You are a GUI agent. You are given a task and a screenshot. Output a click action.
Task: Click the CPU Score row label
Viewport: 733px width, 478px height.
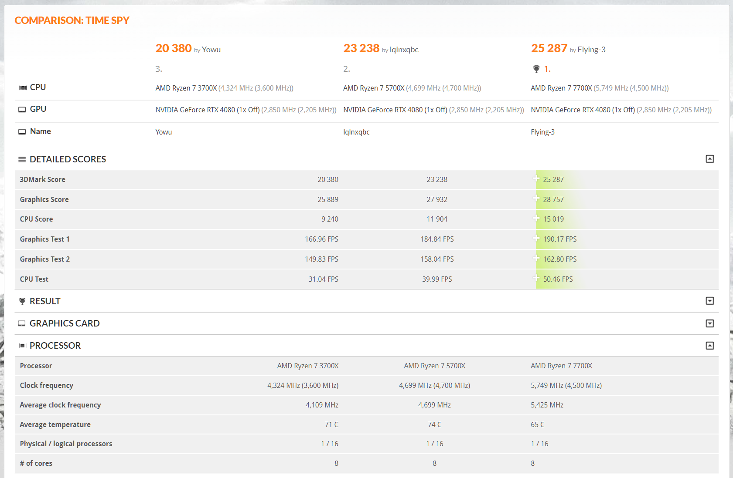[36, 219]
